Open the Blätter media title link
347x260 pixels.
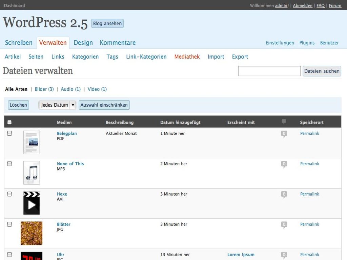pos(63,224)
